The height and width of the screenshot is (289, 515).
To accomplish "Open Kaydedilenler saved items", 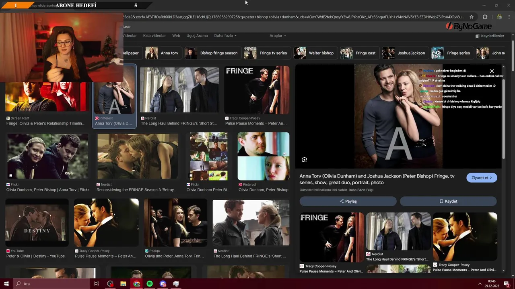I will tap(490, 36).
